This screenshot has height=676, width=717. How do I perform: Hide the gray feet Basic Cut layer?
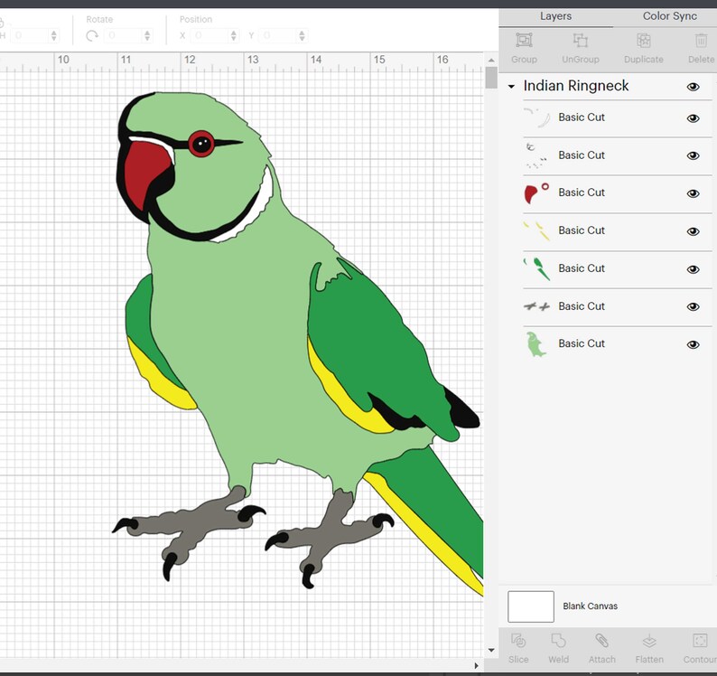click(x=694, y=306)
